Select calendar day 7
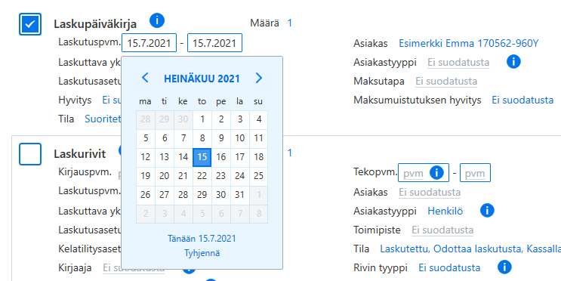The image size is (561, 281). point(183,138)
